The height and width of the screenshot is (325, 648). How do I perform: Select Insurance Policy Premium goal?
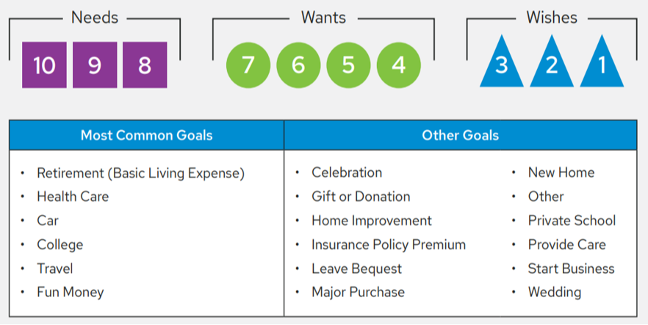click(389, 244)
